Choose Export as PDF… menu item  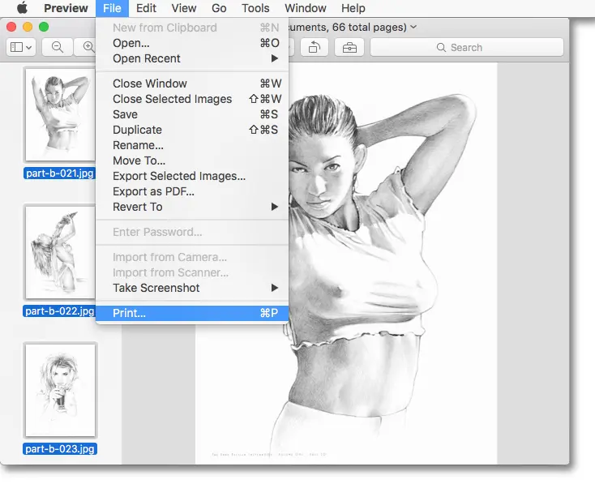153,191
